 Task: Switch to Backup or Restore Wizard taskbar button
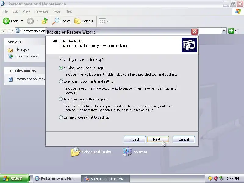(106, 179)
